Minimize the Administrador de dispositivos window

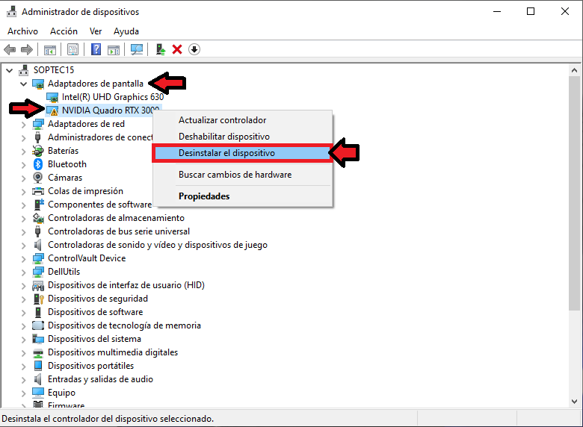pyautogui.click(x=497, y=11)
